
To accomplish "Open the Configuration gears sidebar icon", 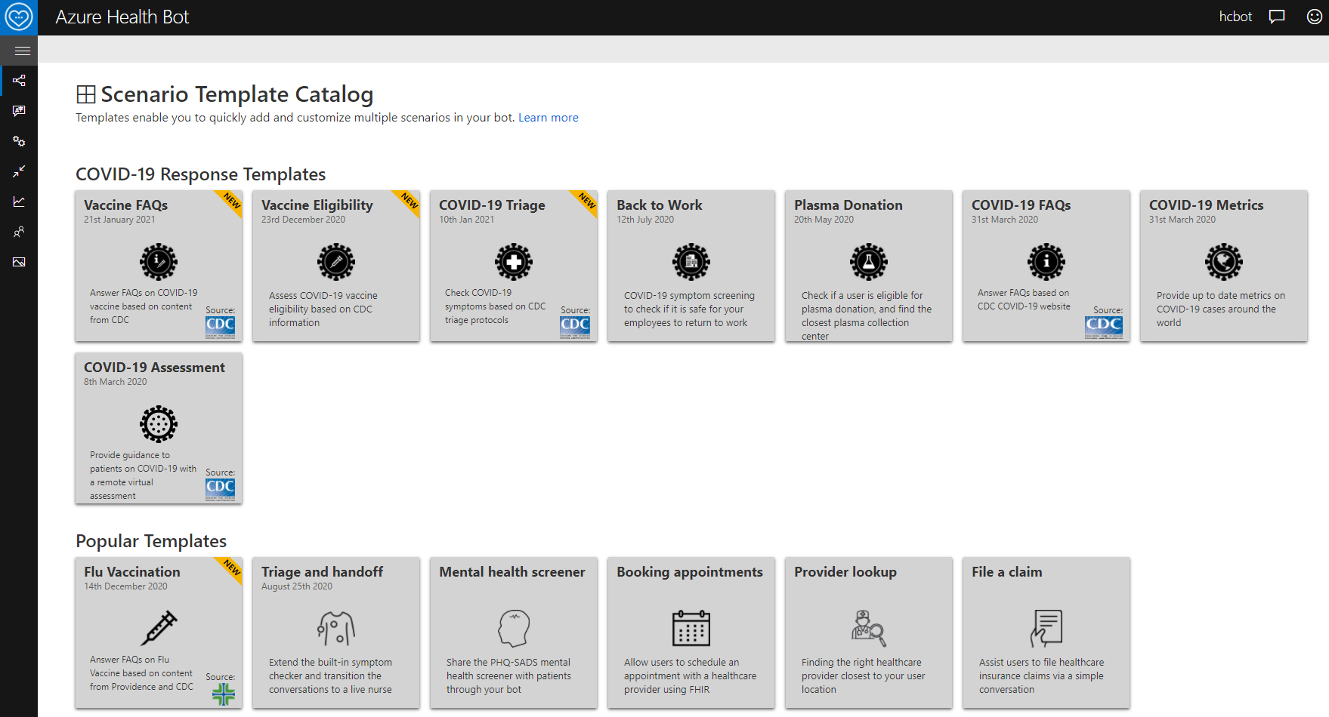I will (x=19, y=141).
